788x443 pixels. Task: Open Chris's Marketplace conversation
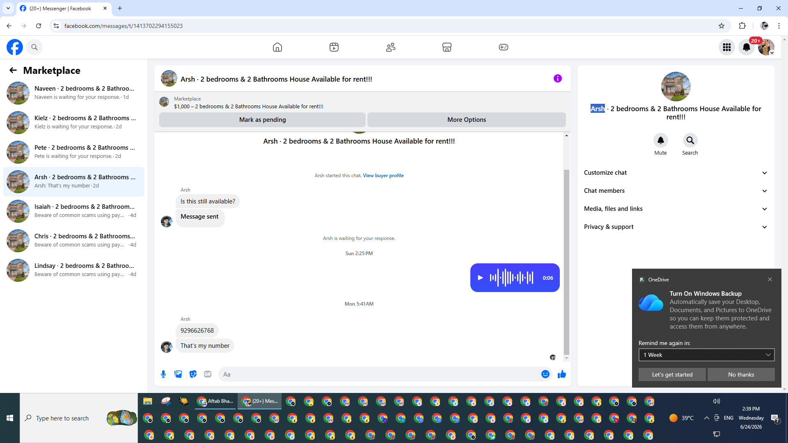tap(74, 240)
